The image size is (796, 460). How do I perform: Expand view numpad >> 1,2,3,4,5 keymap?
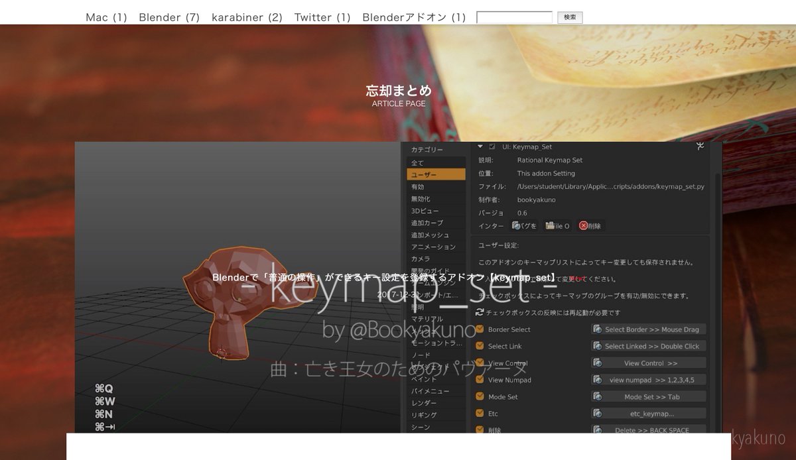coord(649,380)
